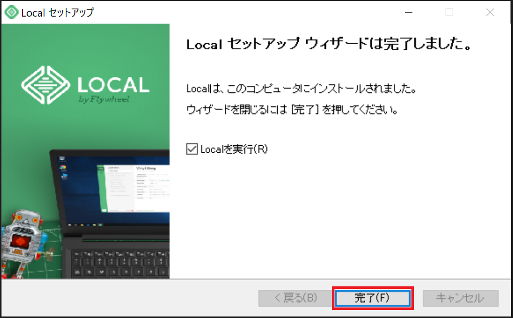Click the 完了(F) finish button
Viewport: 513px width, 318px height.
click(373, 298)
